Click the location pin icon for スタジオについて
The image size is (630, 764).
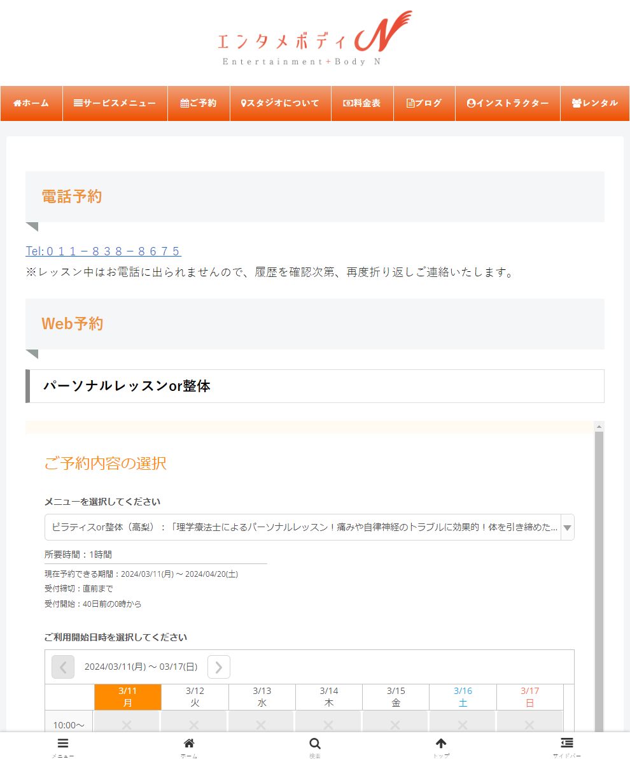point(244,103)
